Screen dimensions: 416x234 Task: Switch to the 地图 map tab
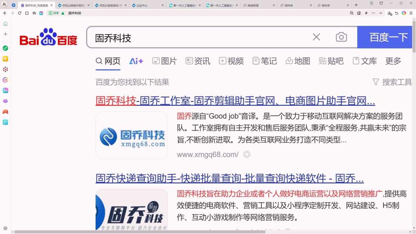point(298,61)
